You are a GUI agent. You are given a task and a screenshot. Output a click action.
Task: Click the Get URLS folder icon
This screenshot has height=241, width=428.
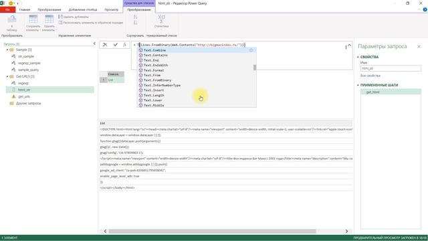(11, 76)
